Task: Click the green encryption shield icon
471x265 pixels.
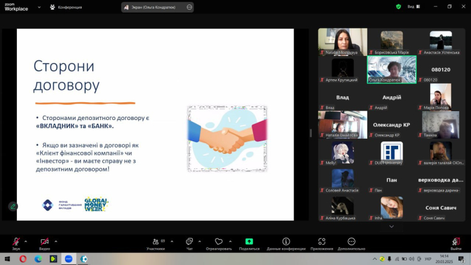Action: 398,6
